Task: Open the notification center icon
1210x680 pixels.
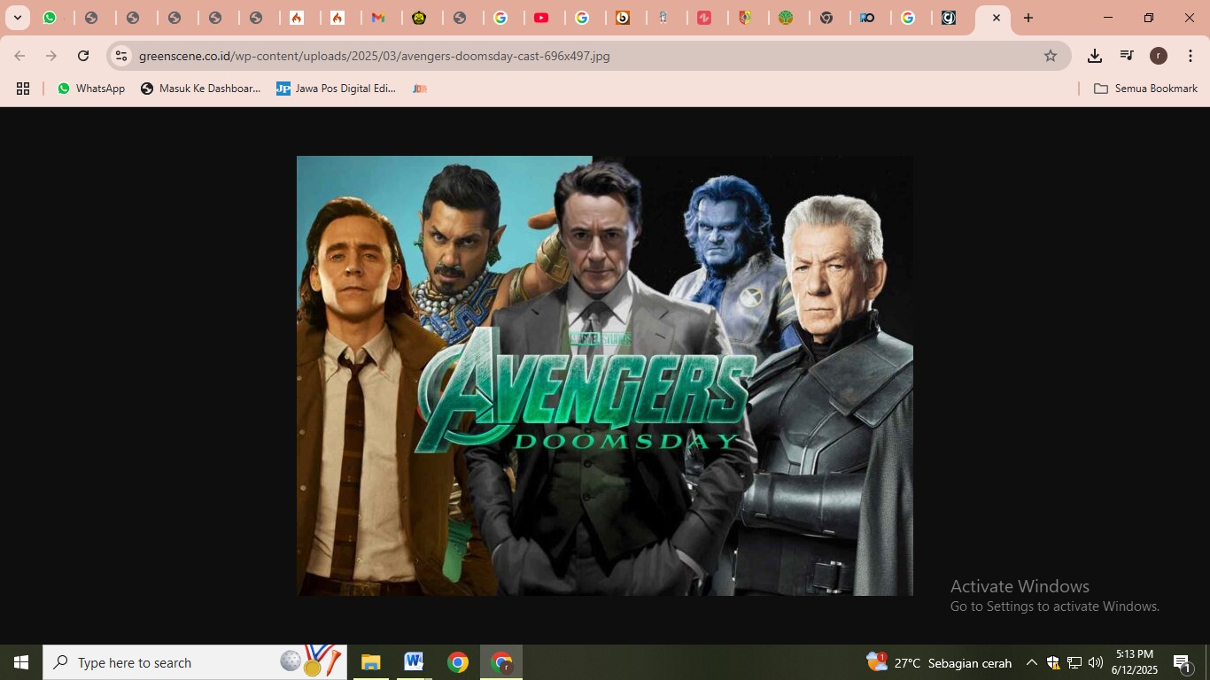Action: [1182, 662]
